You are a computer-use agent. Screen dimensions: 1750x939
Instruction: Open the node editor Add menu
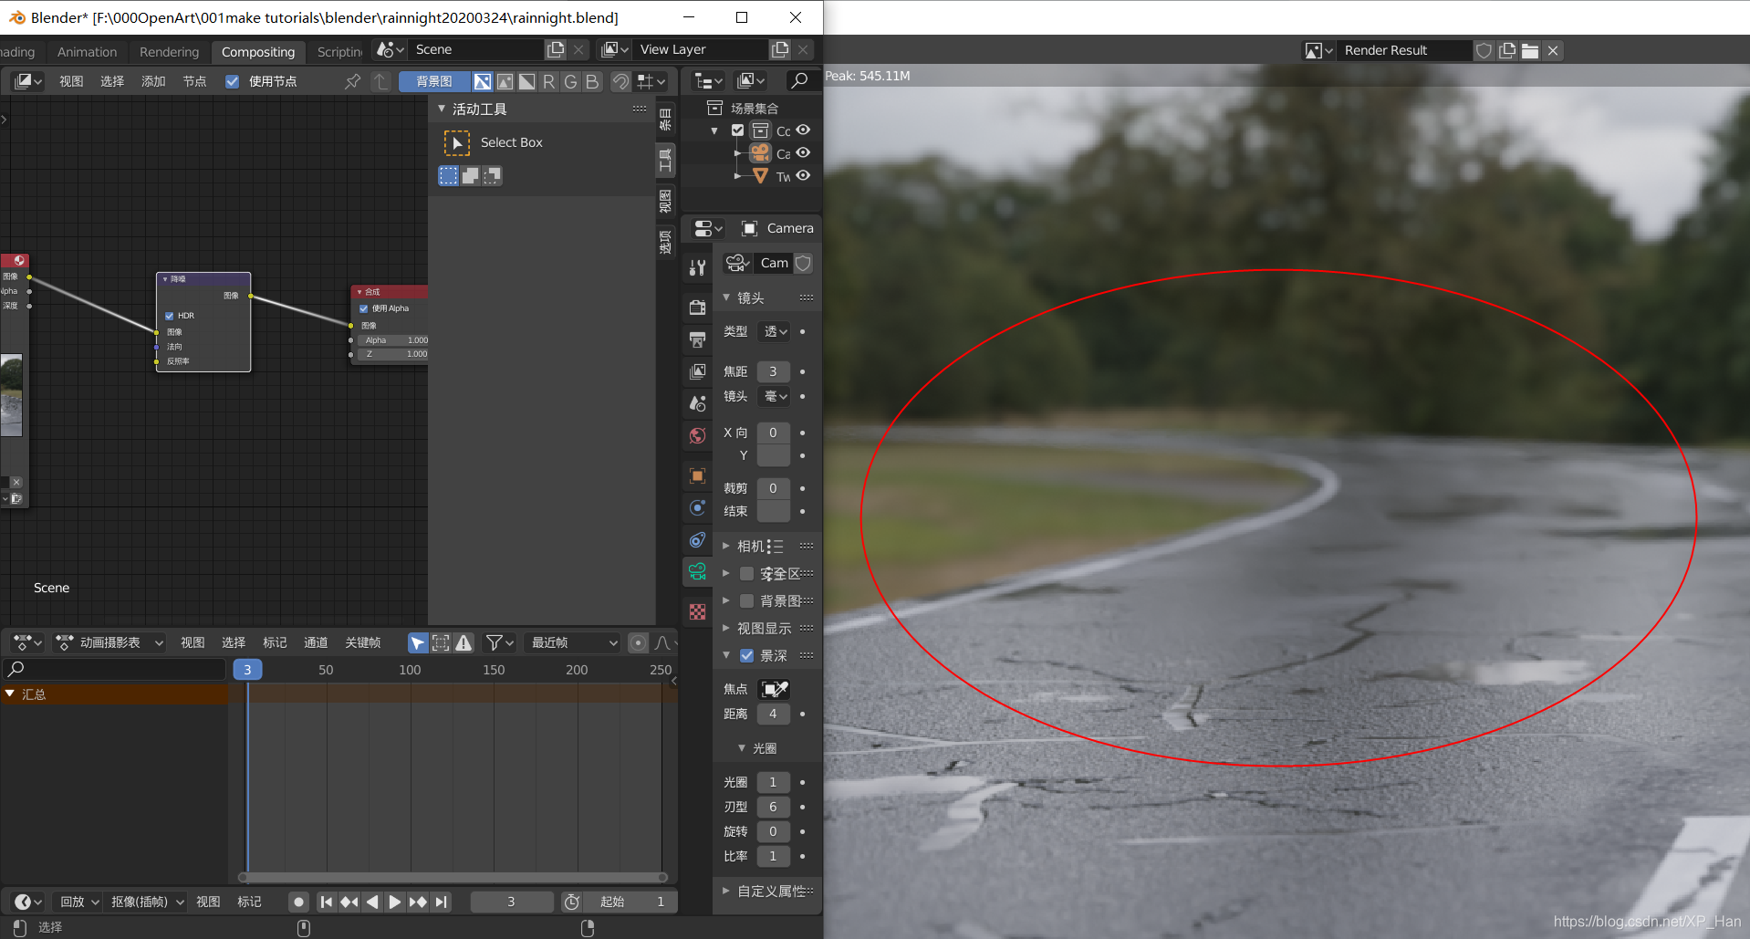153,81
